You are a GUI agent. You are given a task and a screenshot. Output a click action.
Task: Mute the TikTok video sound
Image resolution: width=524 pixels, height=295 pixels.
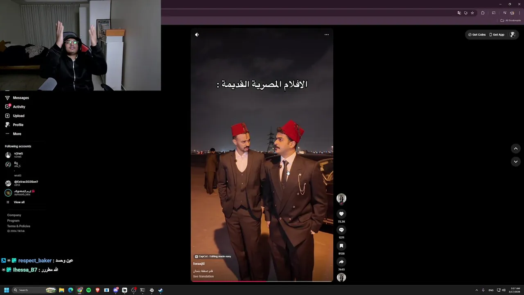click(197, 35)
